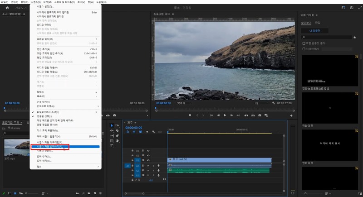
Task: Select the Selection tool arrow in toolbox
Action: click(112, 125)
